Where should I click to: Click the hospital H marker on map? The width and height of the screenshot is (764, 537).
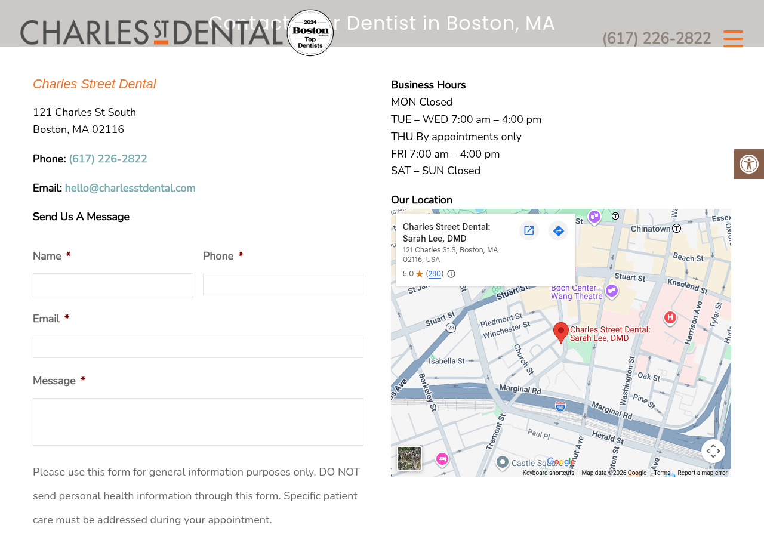(x=670, y=317)
